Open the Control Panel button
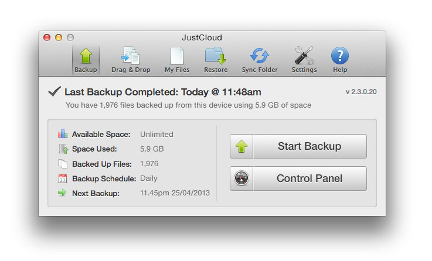The image size is (432, 261). point(298,178)
